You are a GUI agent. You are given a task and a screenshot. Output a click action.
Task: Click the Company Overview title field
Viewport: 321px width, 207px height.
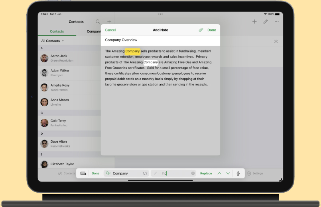(x=160, y=40)
